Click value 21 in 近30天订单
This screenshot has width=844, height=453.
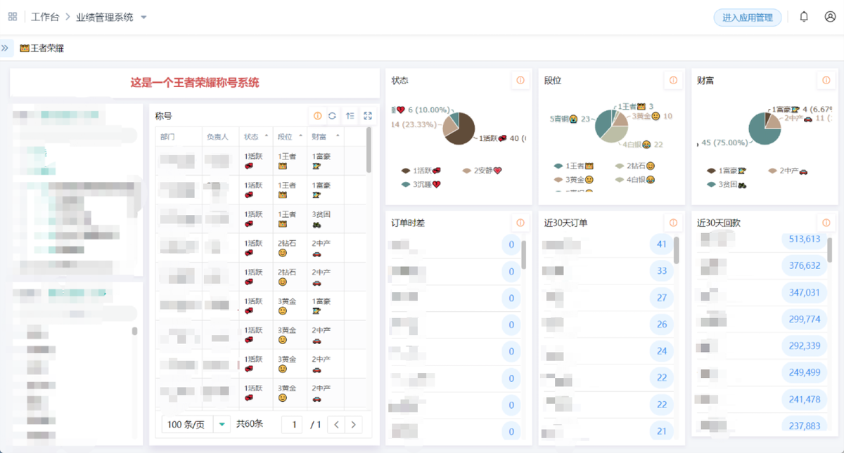tap(661, 431)
